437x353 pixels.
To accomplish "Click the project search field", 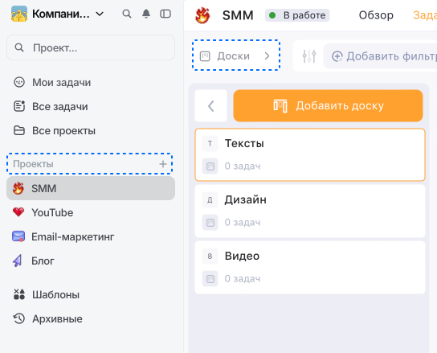I will click(x=91, y=47).
